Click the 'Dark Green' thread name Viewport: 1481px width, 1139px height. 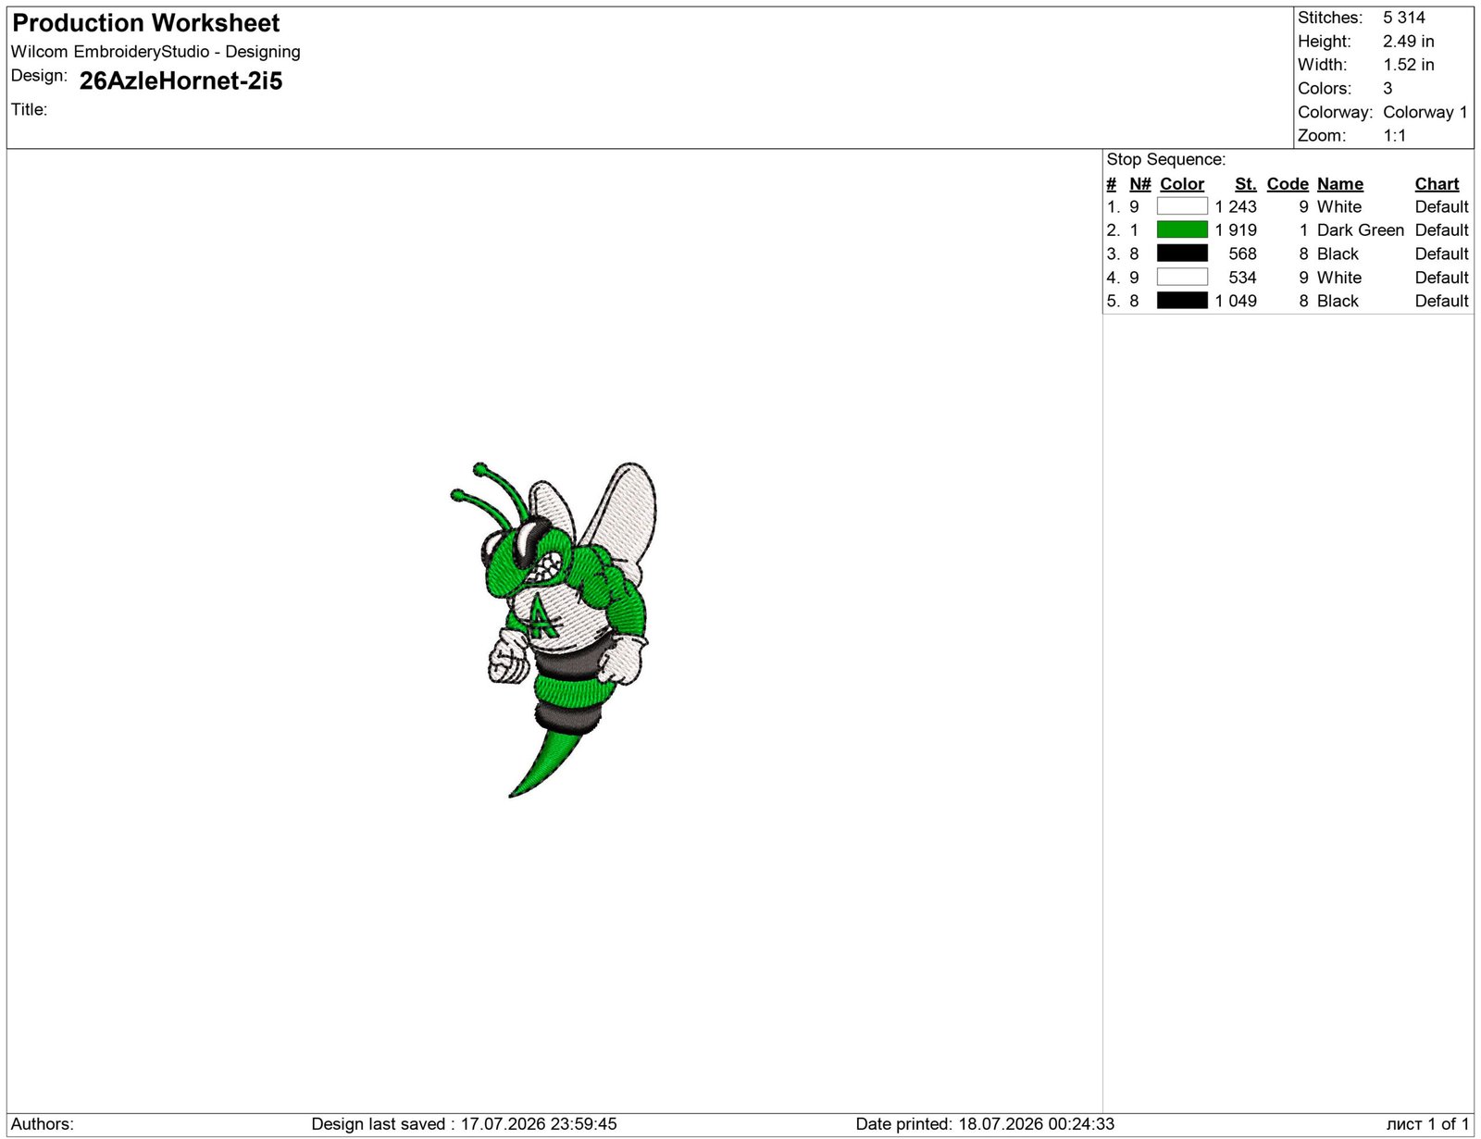tap(1361, 230)
